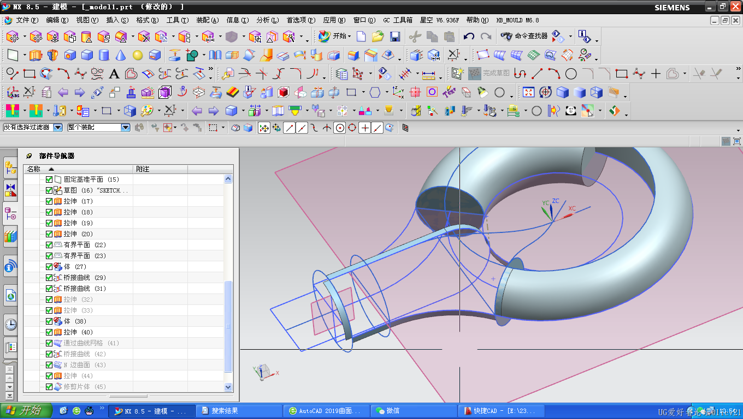Click the Redo arrow
743x419 pixels.
[486, 37]
